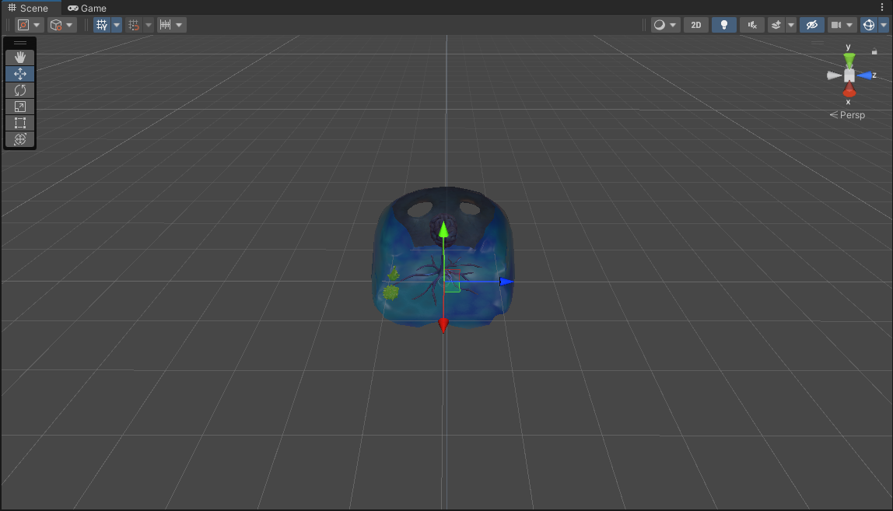The height and width of the screenshot is (511, 893).
Task: Toggle grid snapping icon
Action: pos(134,25)
